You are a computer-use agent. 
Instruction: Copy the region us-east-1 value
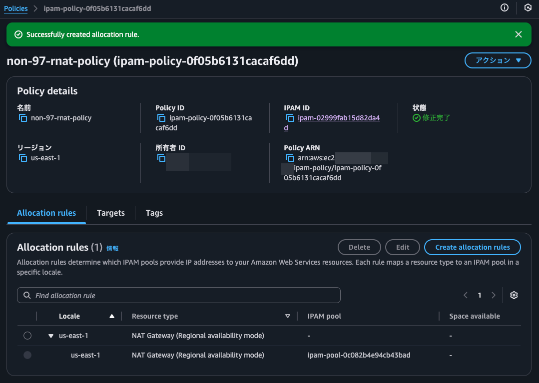23,158
